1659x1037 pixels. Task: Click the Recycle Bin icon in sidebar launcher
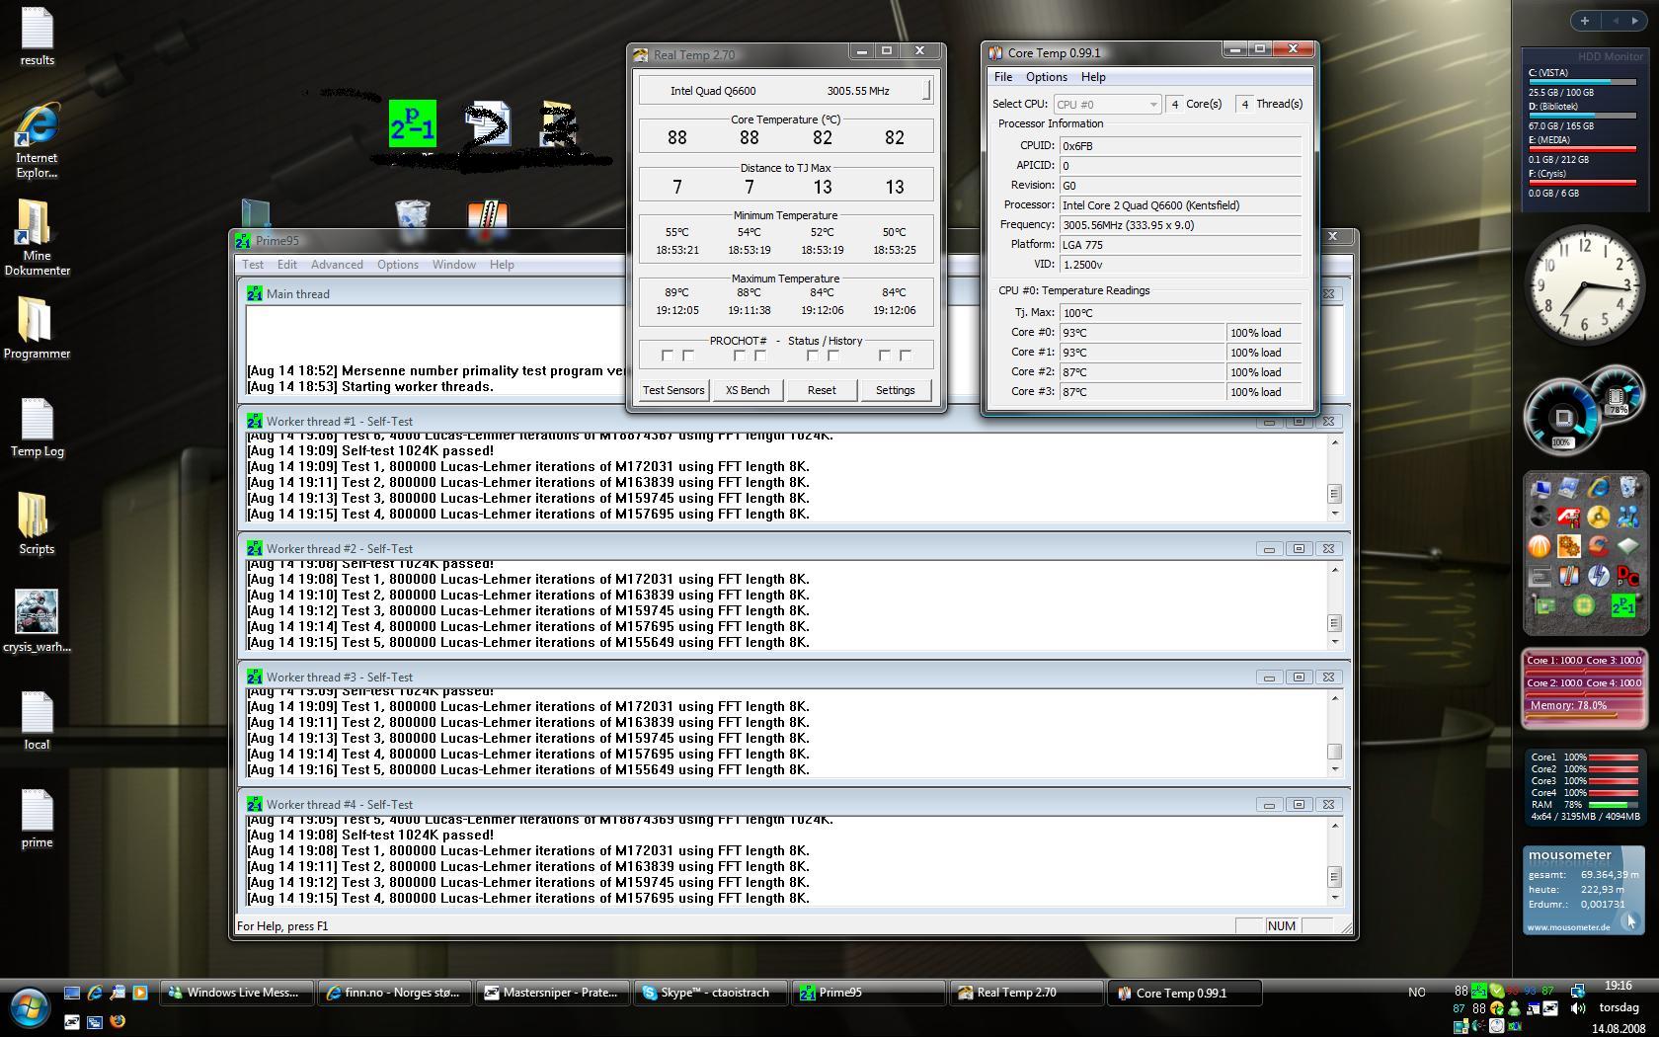pyautogui.click(x=1627, y=488)
